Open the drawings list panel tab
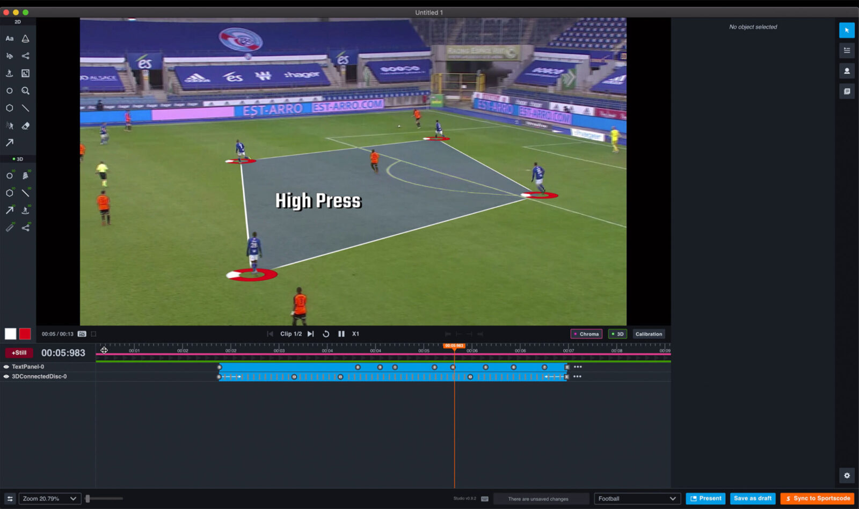Image resolution: width=859 pixels, height=509 pixels. [x=847, y=50]
